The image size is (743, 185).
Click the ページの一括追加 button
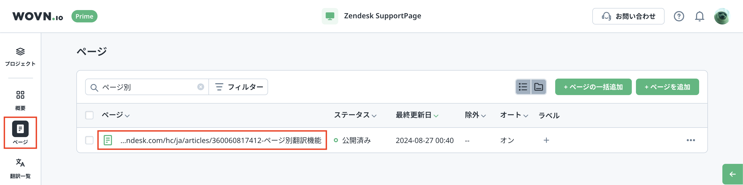click(593, 87)
